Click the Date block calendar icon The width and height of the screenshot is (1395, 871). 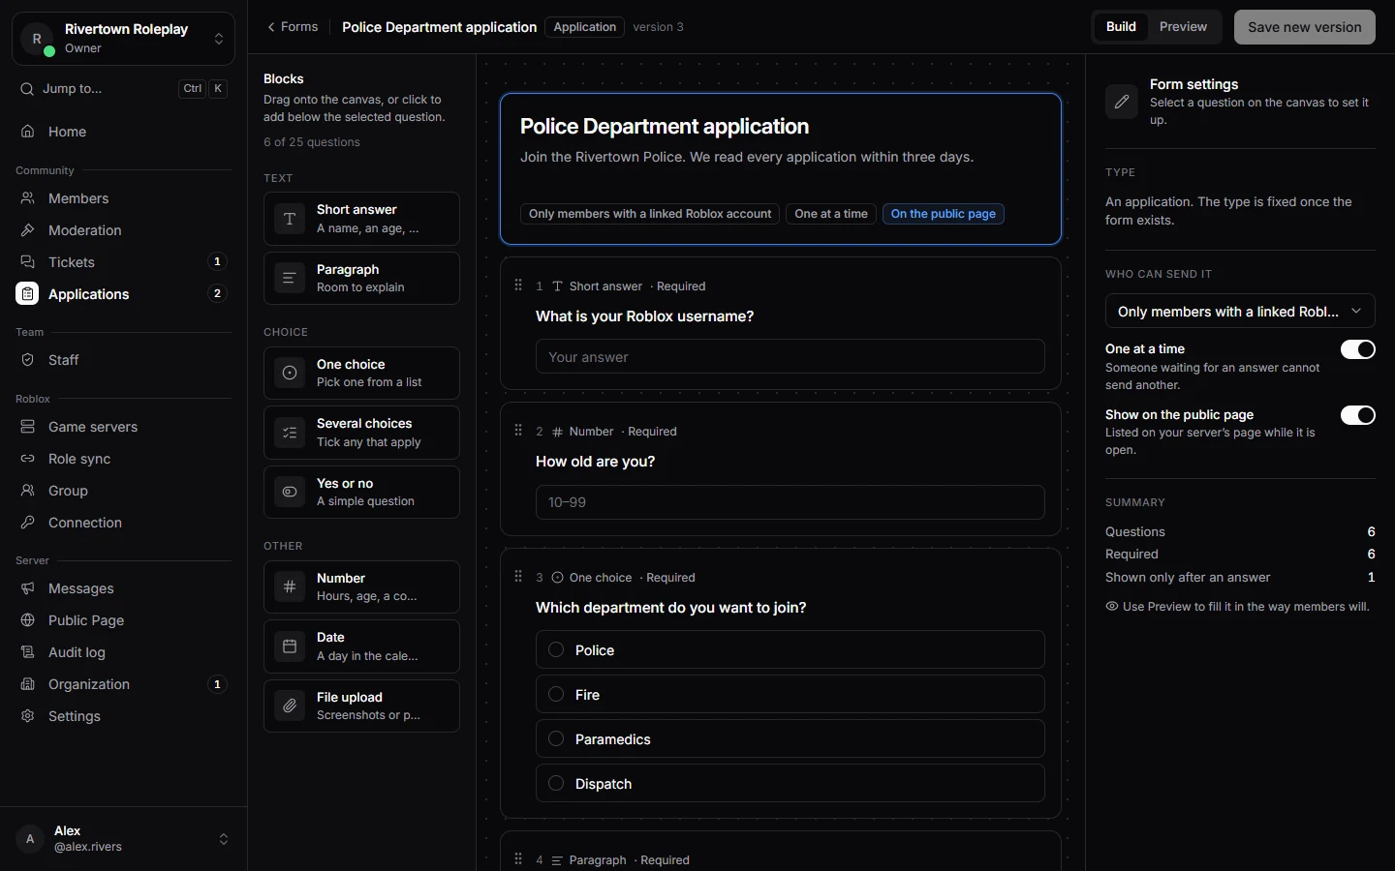tap(290, 646)
